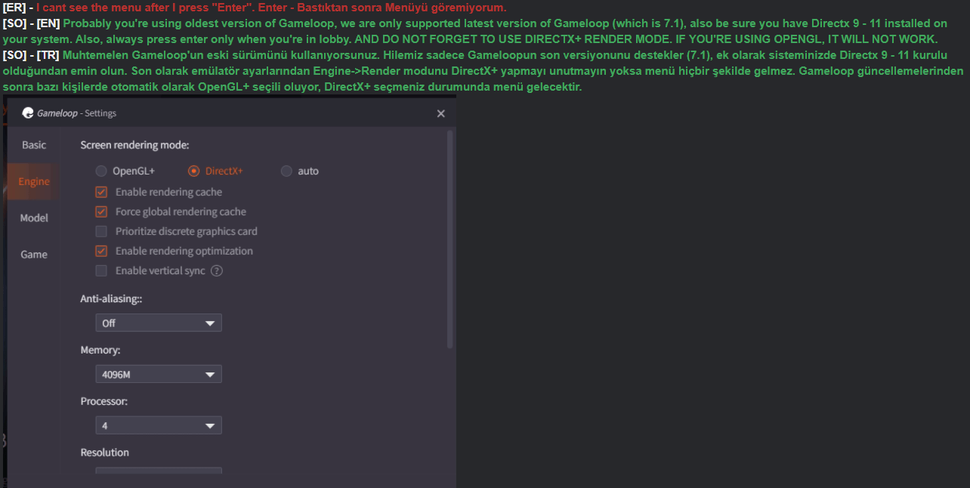
Task: Open the Model settings tab
Action: tap(34, 218)
